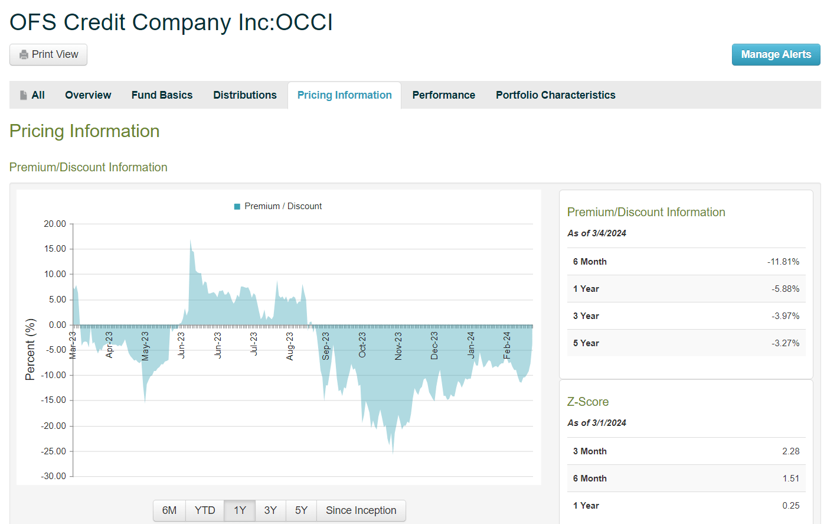Click the Manage Alerts button

[776, 54]
